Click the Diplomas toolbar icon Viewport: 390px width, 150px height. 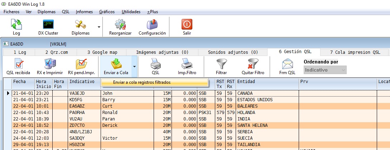81,27
